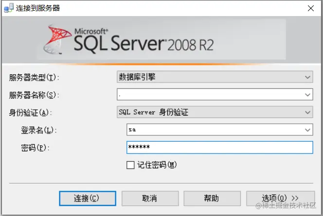This screenshot has width=323, height=216.
Task: Click the 密码(P) label
Action: (35, 148)
